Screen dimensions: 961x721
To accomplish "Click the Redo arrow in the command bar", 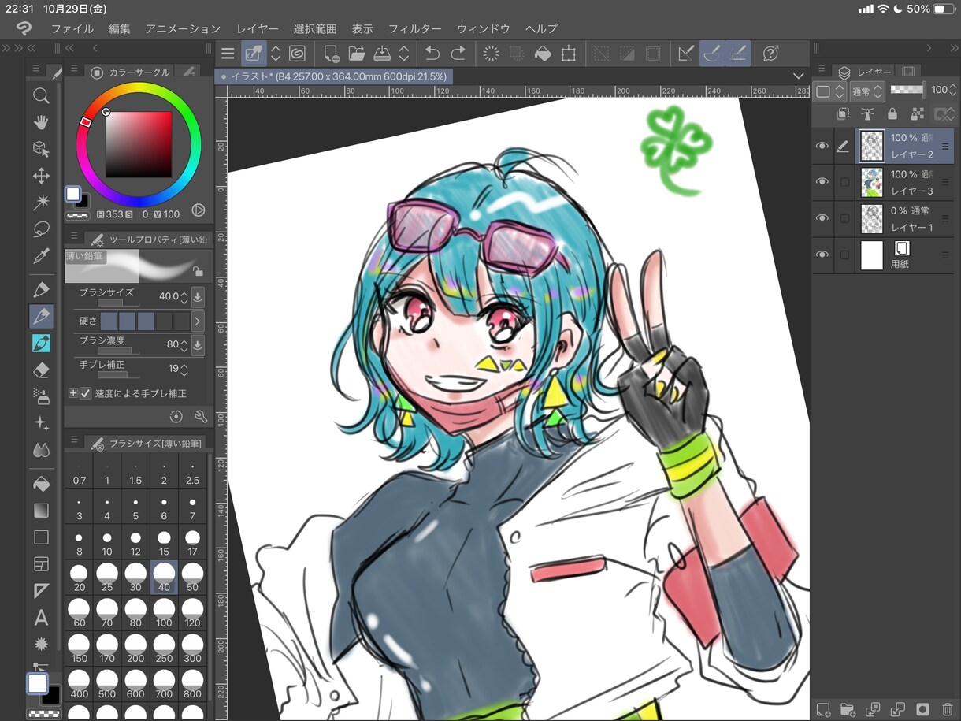I will [458, 54].
